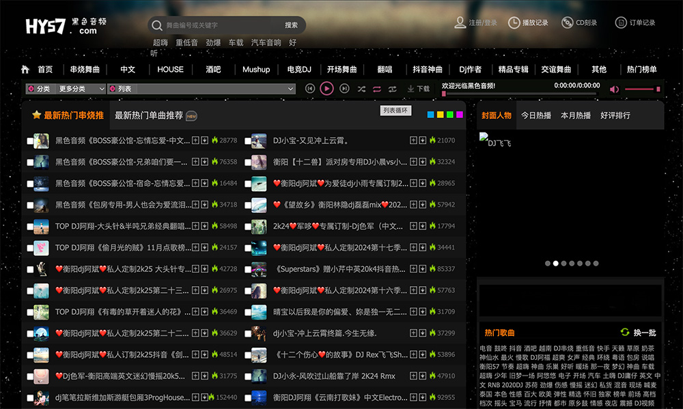Start playback with the play button

(326, 88)
